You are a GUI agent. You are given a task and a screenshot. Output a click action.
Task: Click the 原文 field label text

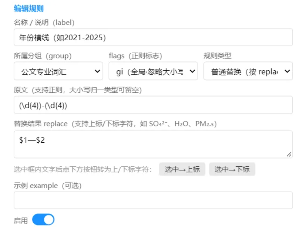tap(78, 90)
